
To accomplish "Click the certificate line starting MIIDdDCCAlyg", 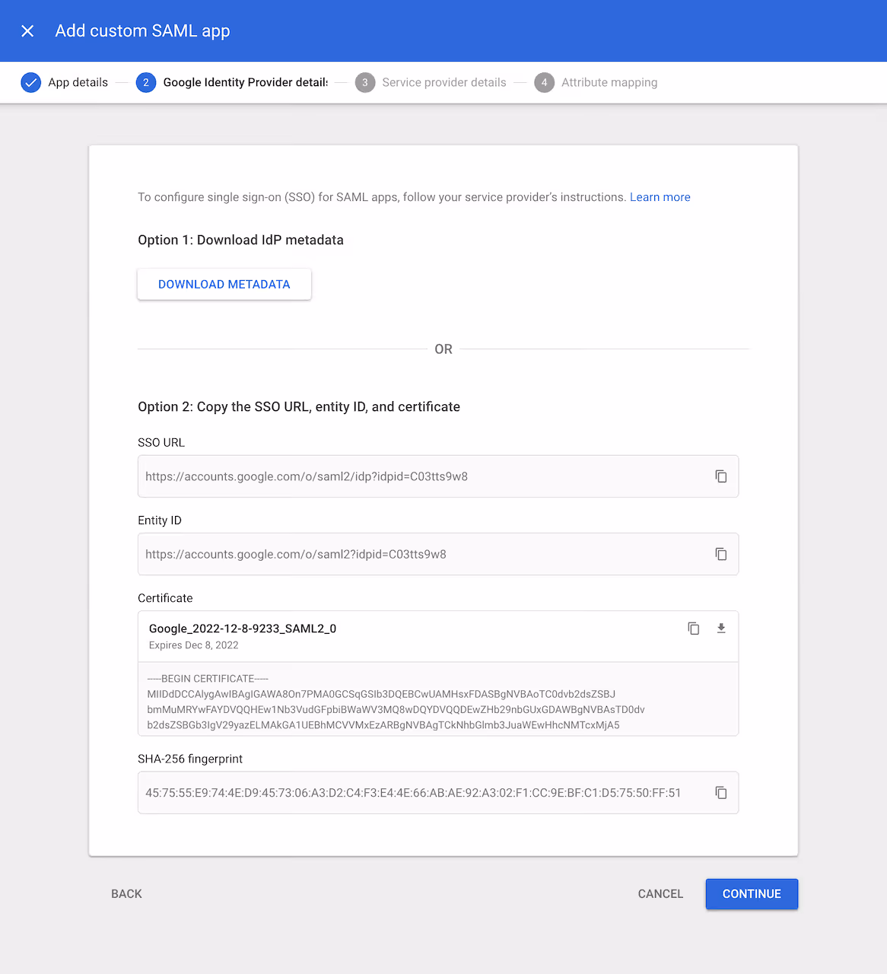I will coord(381,694).
